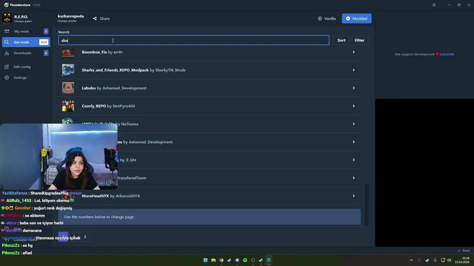Click into the mod search field
Image resolution: width=474 pixels, height=266 pixels.
[x=194, y=40]
